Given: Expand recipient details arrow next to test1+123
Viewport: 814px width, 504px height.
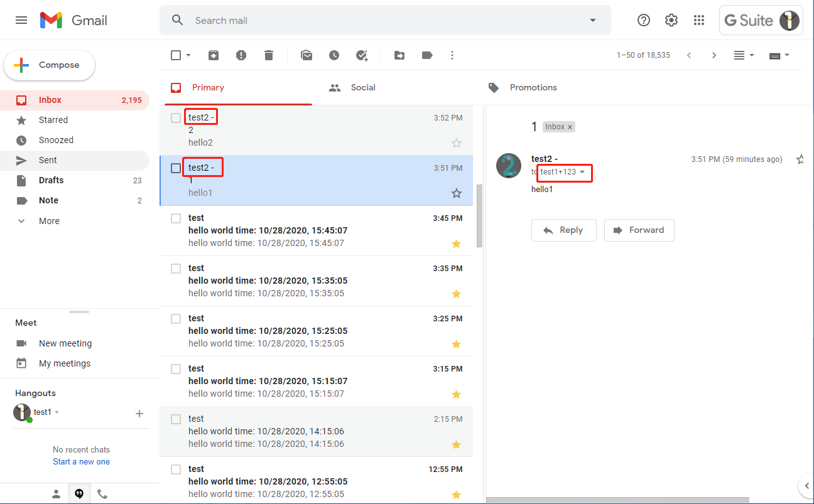Looking at the screenshot, I should pyautogui.click(x=582, y=172).
